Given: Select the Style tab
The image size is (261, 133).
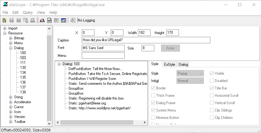Looking at the screenshot, I should point(155,64).
